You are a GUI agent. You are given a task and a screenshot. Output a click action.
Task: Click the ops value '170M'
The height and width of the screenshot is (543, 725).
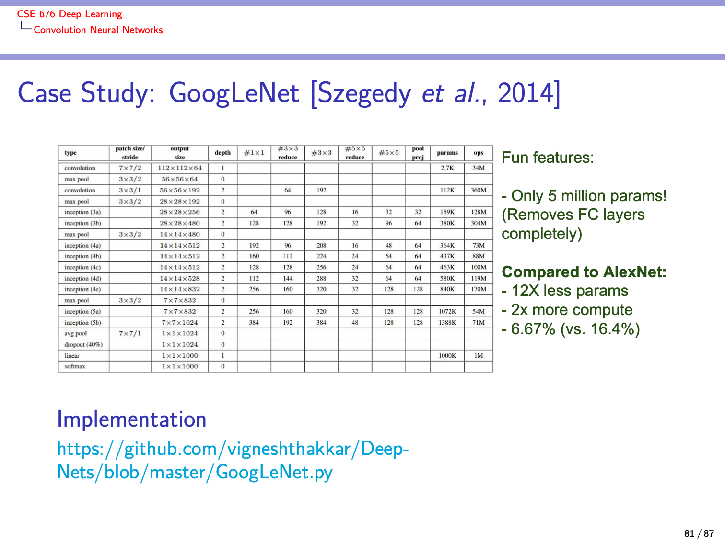click(479, 289)
